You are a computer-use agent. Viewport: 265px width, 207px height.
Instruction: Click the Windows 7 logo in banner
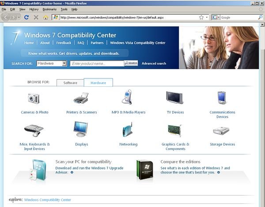pyautogui.click(x=15, y=38)
